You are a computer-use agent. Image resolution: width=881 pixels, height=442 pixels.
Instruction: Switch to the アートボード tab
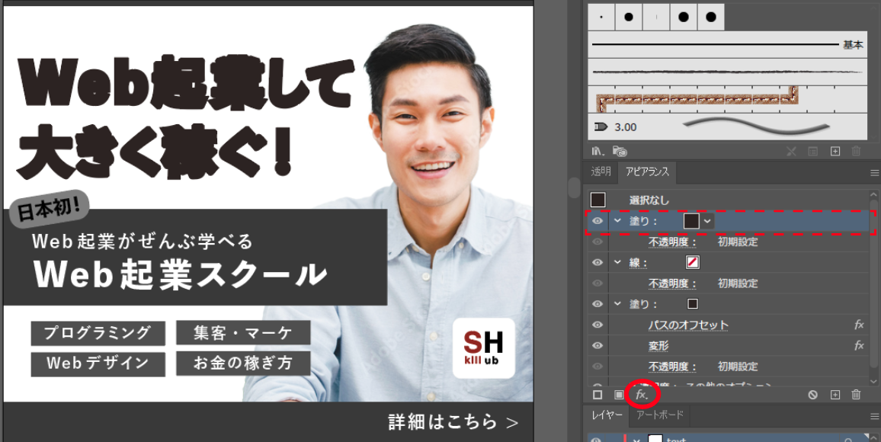tap(660, 415)
